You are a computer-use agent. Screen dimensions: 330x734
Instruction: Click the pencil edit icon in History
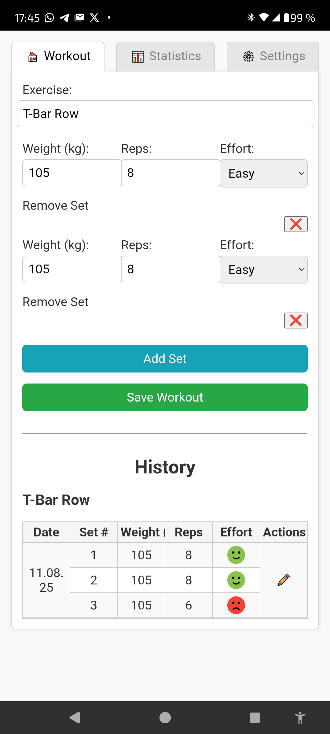coord(284,580)
